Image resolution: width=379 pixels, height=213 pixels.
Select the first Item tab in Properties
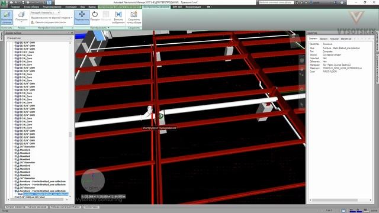click(x=313, y=38)
